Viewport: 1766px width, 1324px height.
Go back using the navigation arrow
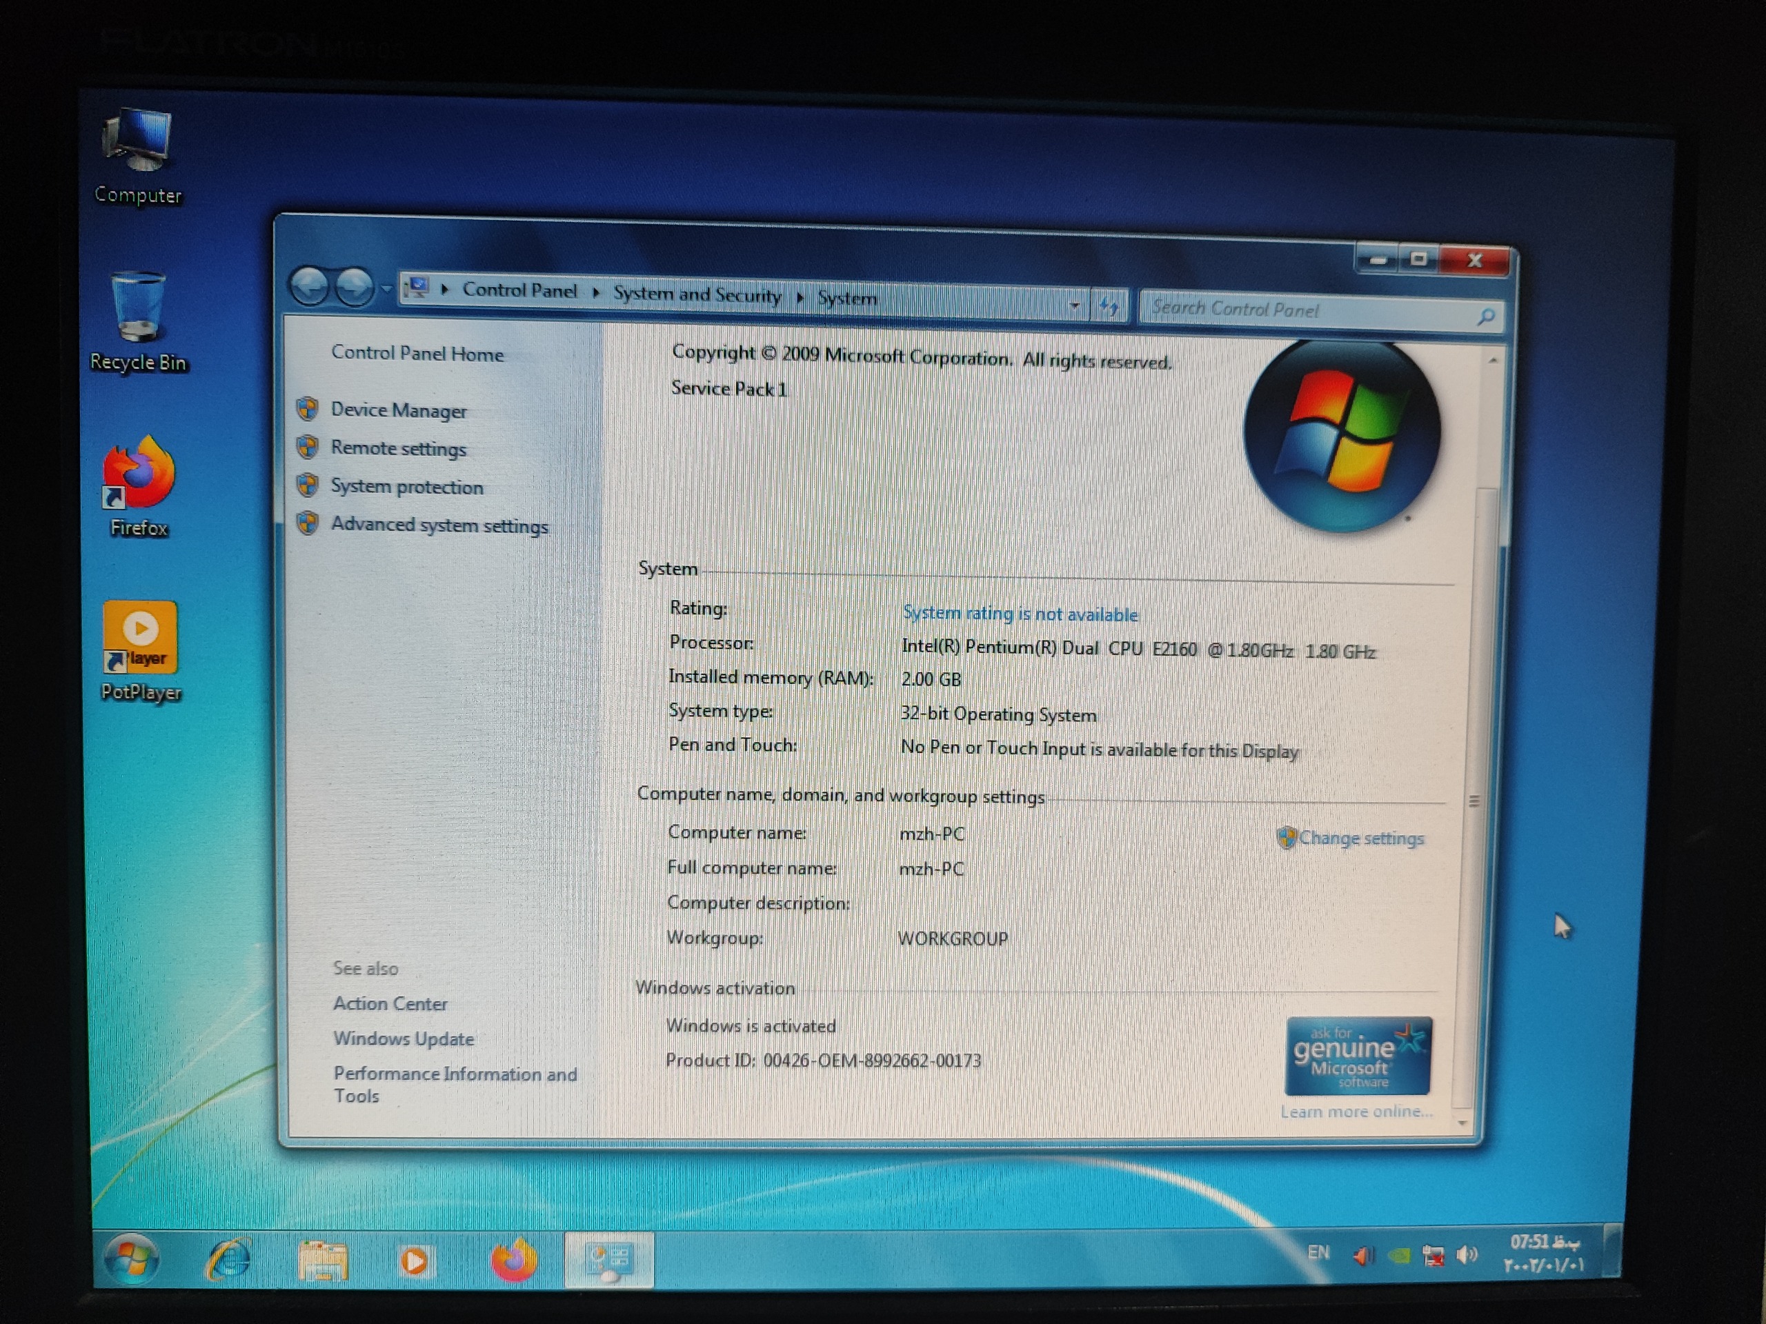pyautogui.click(x=310, y=285)
